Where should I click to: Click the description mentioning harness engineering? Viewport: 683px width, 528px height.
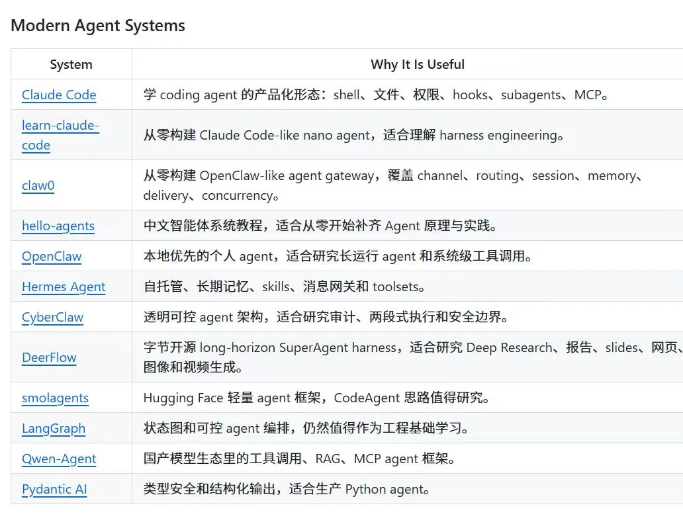(353, 135)
